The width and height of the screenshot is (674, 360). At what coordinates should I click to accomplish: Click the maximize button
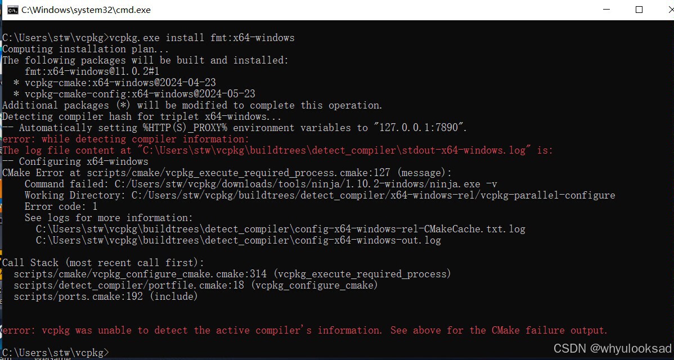(x=639, y=10)
